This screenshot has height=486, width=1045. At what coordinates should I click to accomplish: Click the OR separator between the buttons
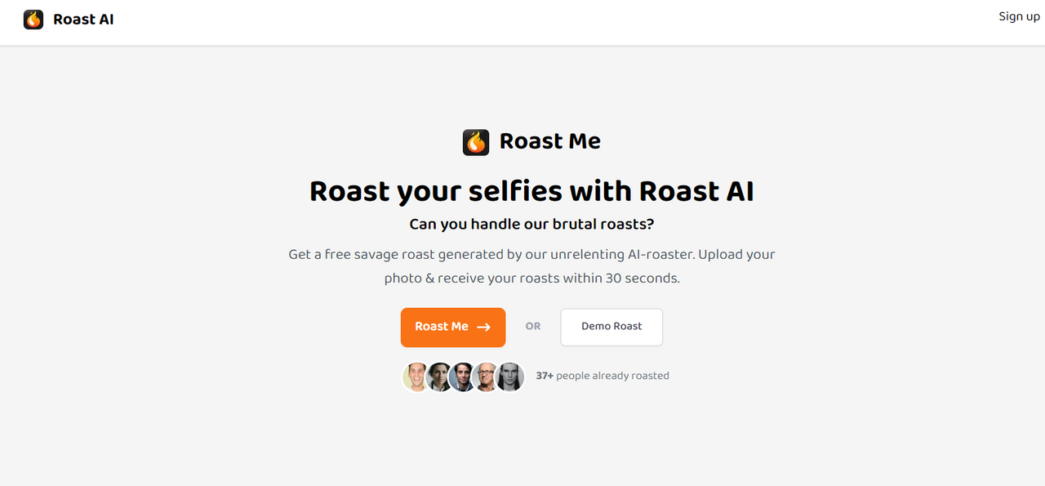pyautogui.click(x=533, y=326)
